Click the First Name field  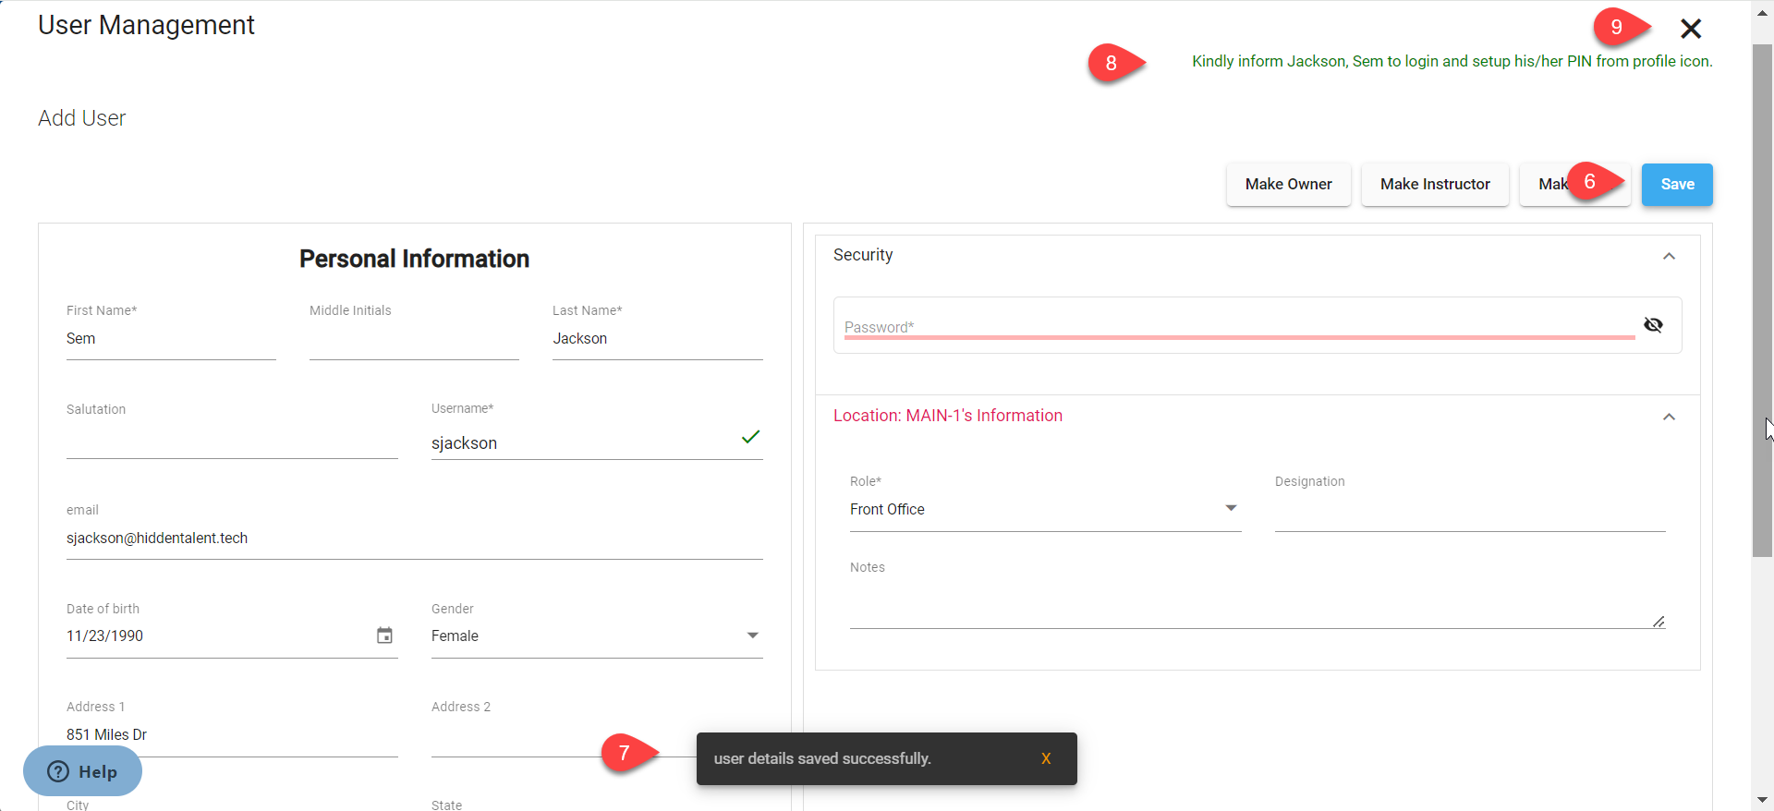pos(171,339)
